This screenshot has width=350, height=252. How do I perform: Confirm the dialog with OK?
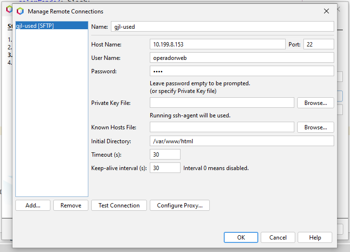(x=241, y=238)
